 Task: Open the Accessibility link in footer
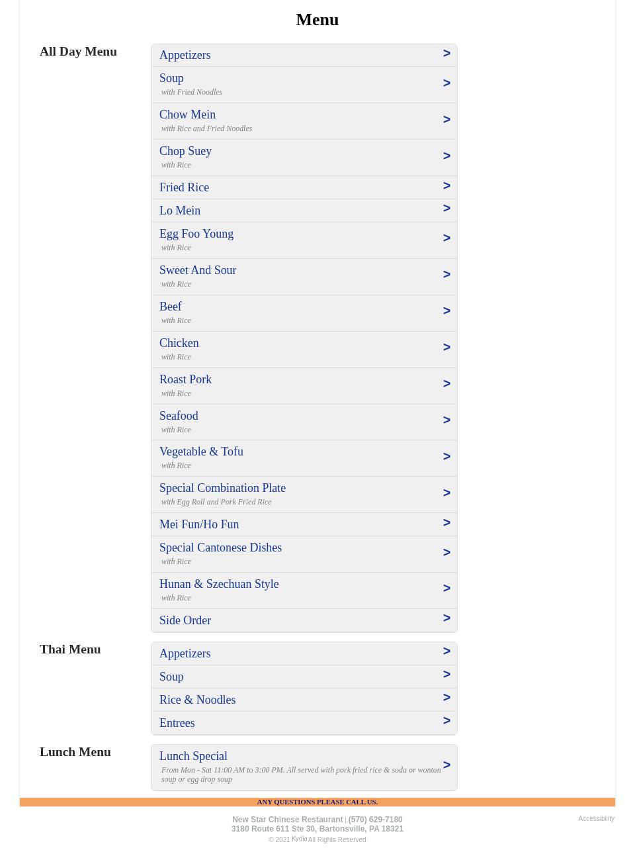596,819
